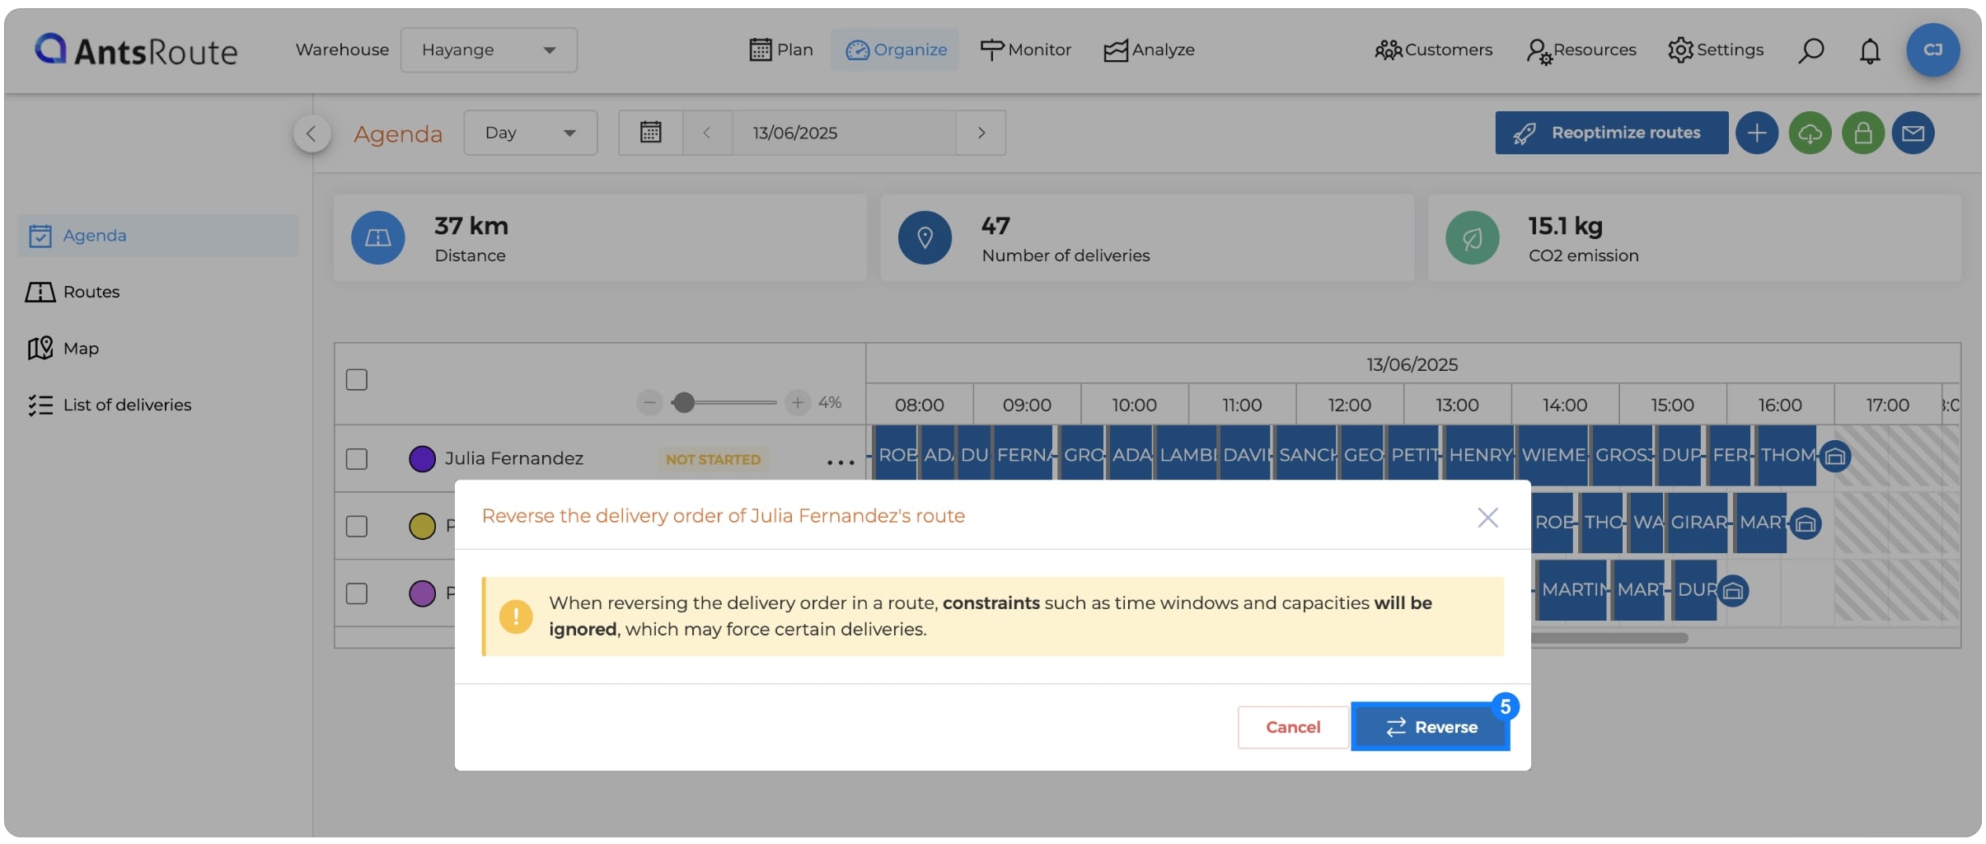Select Agenda in the sidebar
The height and width of the screenshot is (844, 1986).
pos(158,236)
